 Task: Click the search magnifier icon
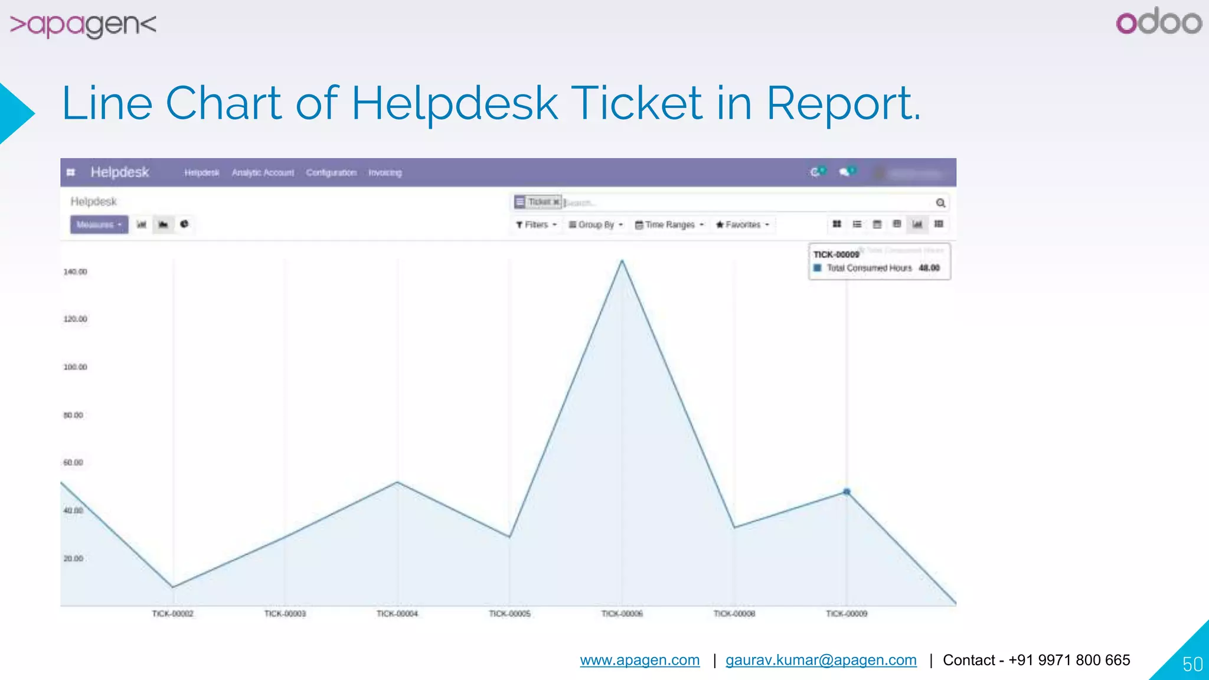point(940,203)
